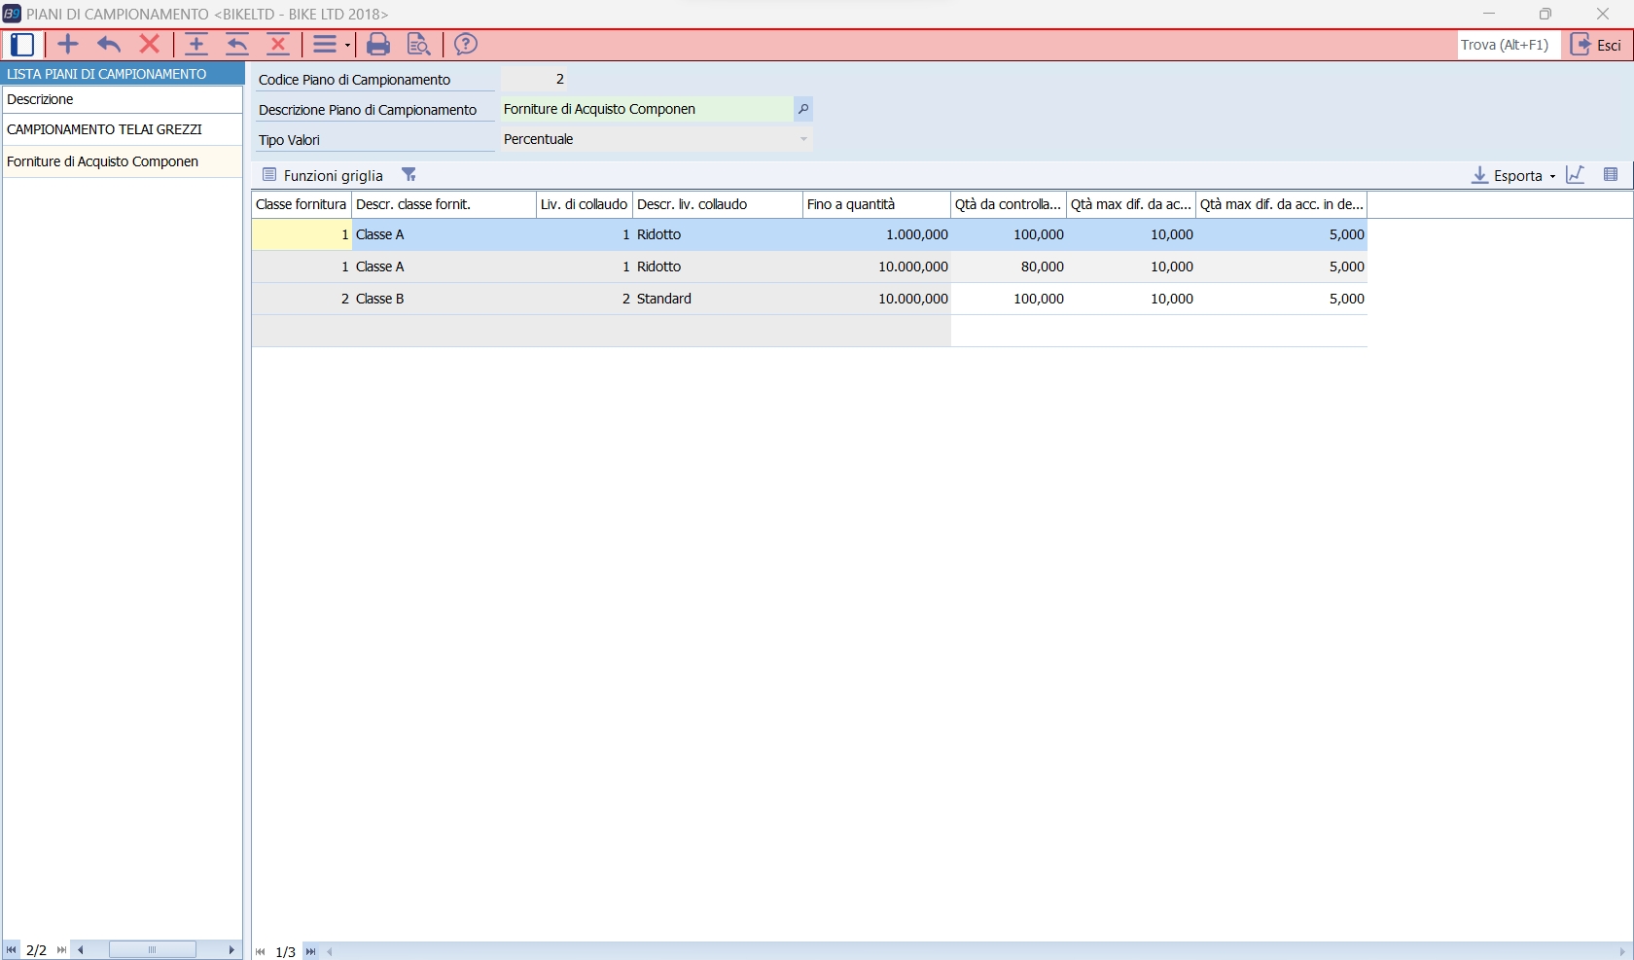Click the Trova search field
This screenshot has width=1634, height=960.
click(1505, 45)
